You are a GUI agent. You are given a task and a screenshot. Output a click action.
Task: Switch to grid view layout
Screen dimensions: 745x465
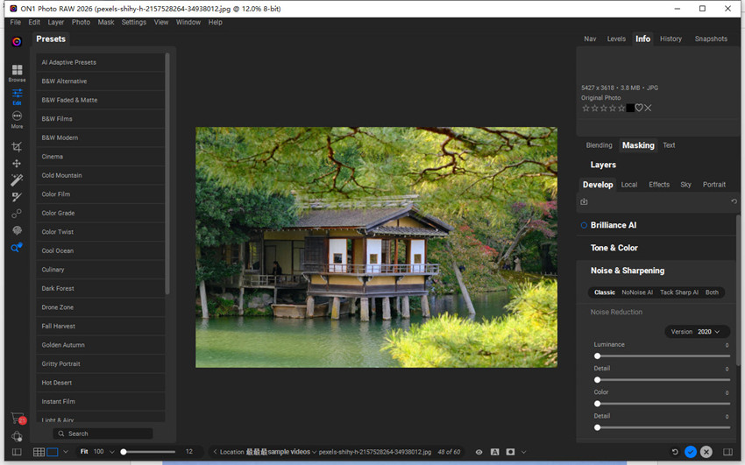39,452
